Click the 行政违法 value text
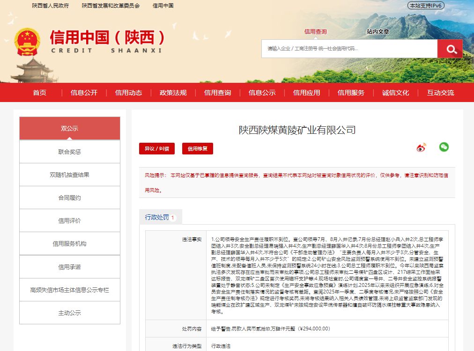 click(221, 346)
